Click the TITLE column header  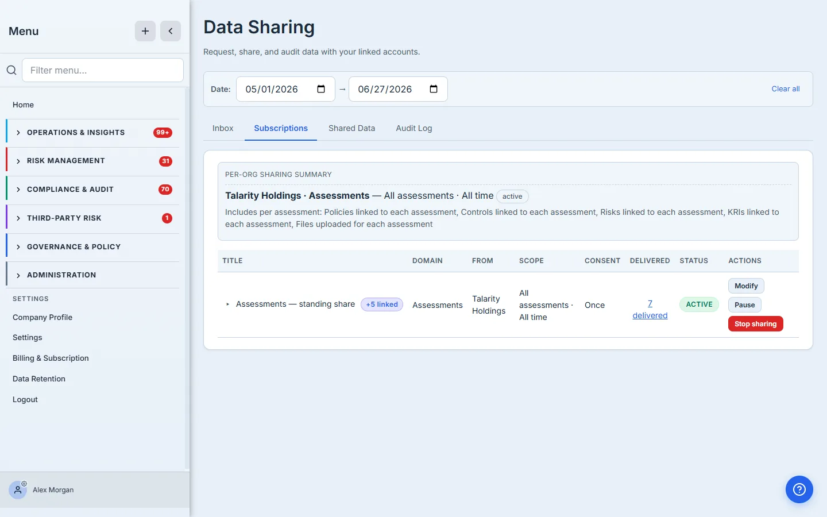(x=233, y=261)
